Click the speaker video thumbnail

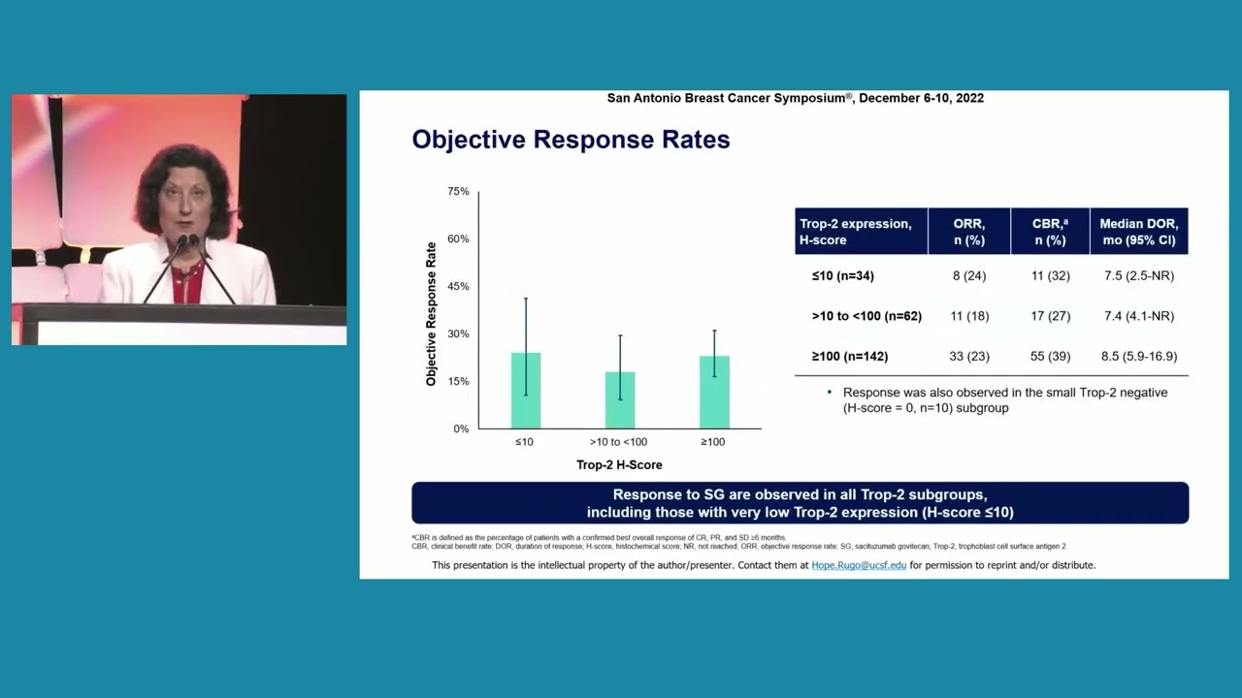(179, 219)
